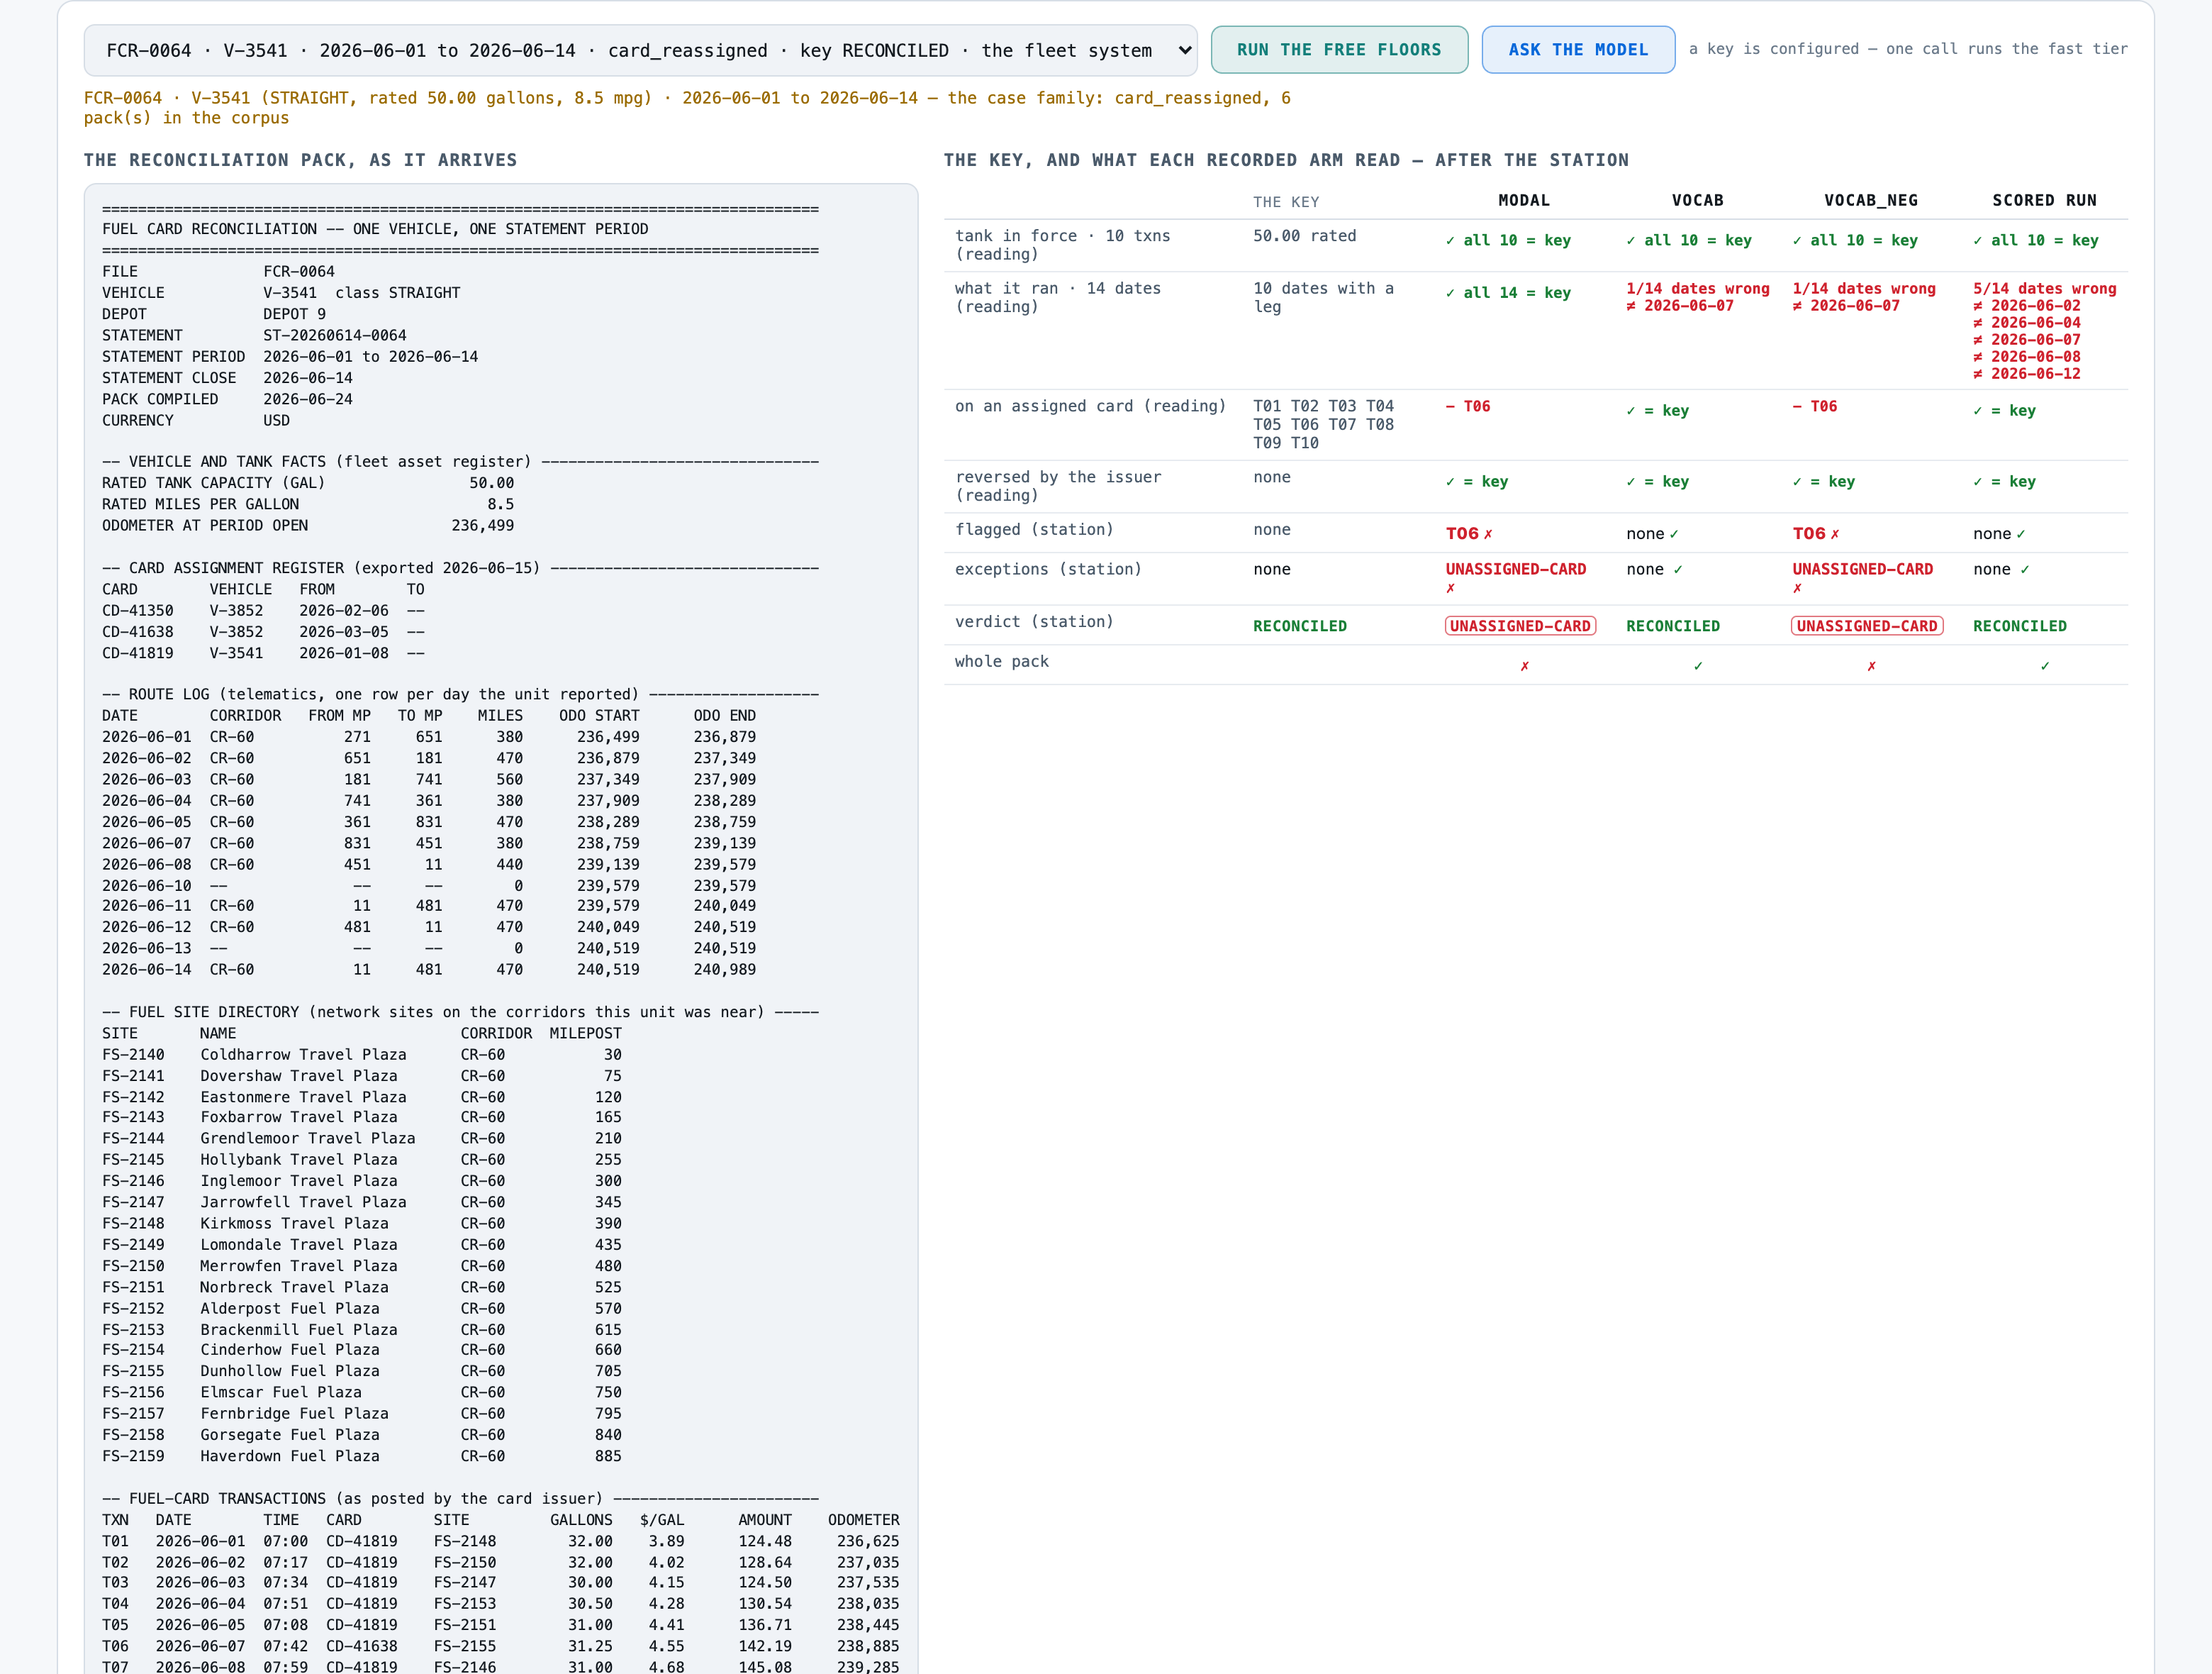The width and height of the screenshot is (2212, 1674).
Task: Click the 'reversed by the issuer' row label
Action: pos(1058,487)
